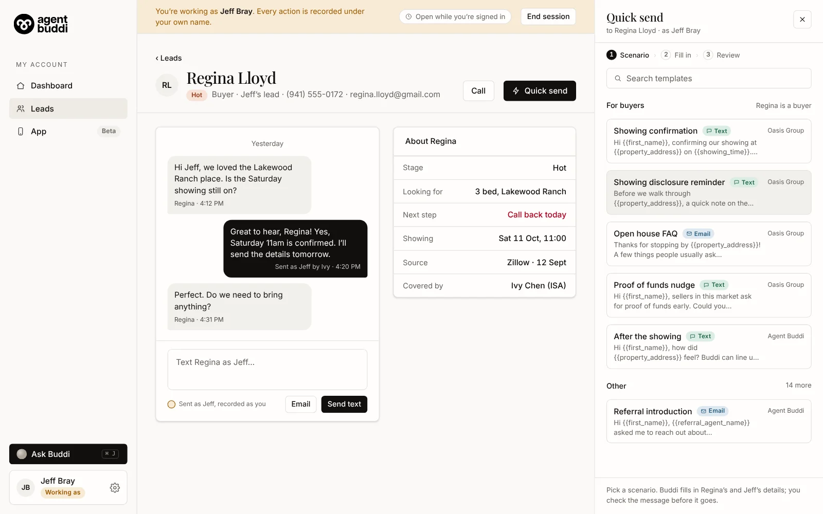Close the Quick send panel
823x514 pixels.
pos(802,20)
